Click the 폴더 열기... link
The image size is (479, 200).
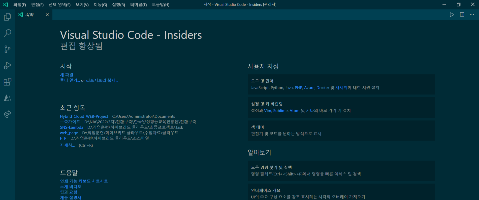click(x=70, y=80)
